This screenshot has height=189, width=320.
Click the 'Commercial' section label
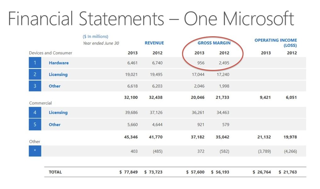tap(41, 103)
